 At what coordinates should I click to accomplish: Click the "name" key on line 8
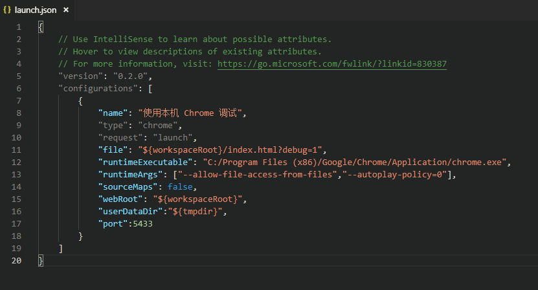113,113
